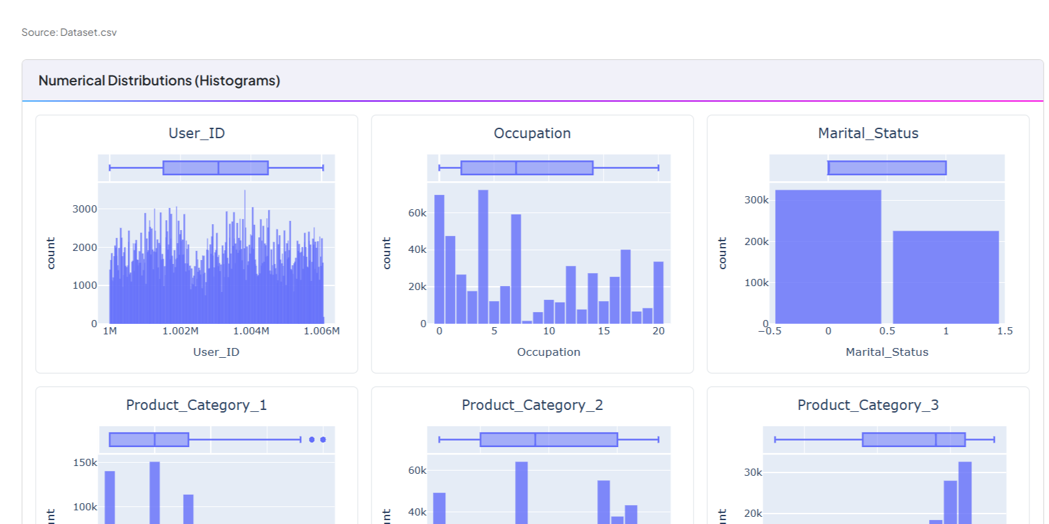
Task: Click the Marital_Status bar at value 0
Action: (x=828, y=257)
